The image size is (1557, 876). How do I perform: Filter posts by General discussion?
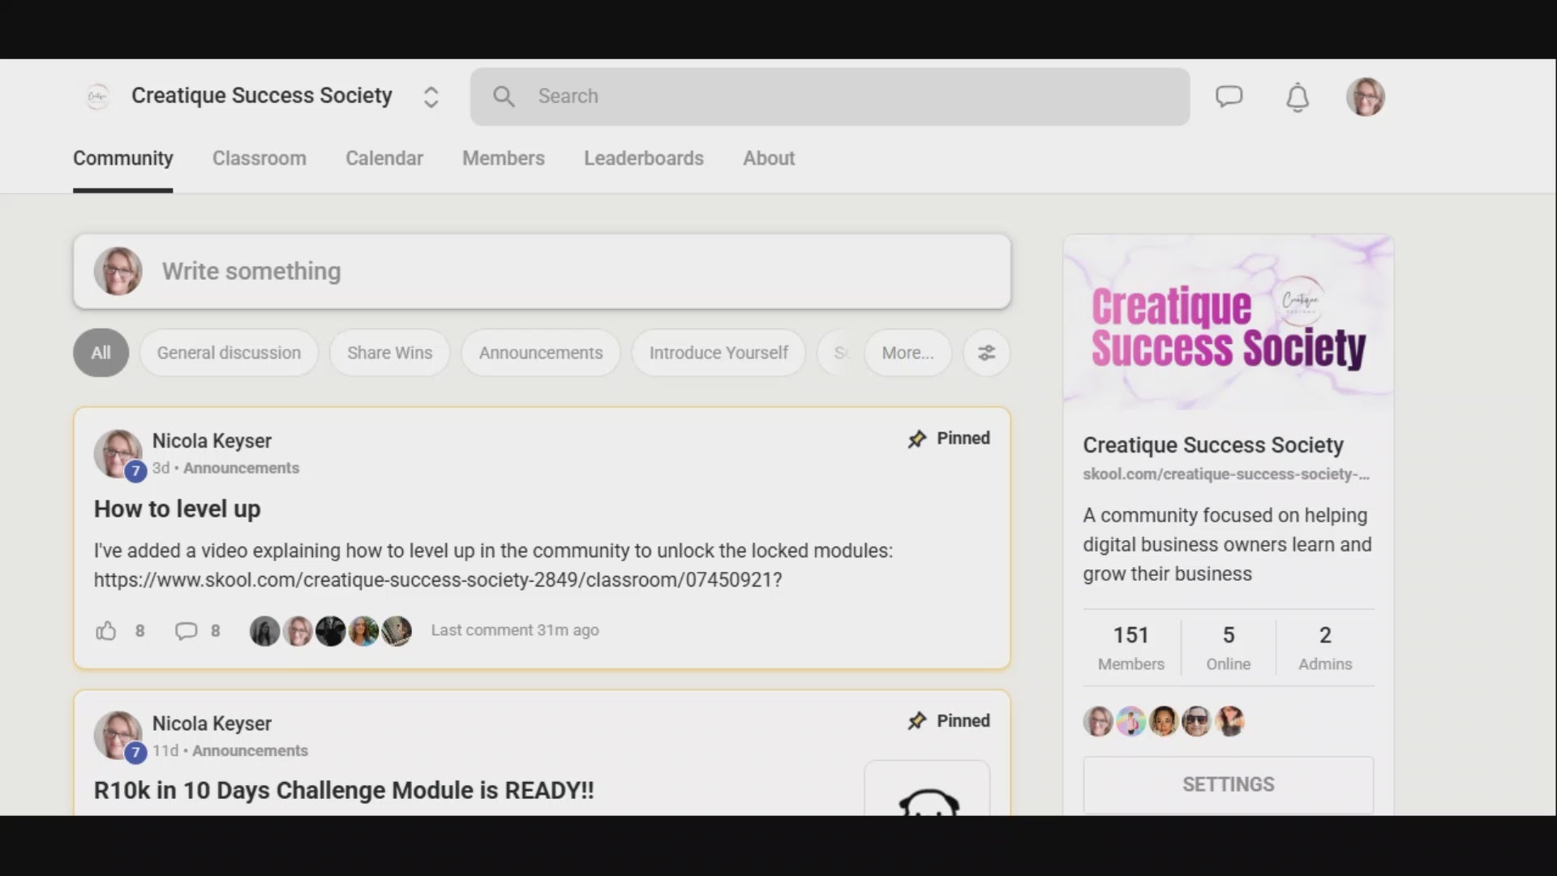(x=229, y=353)
